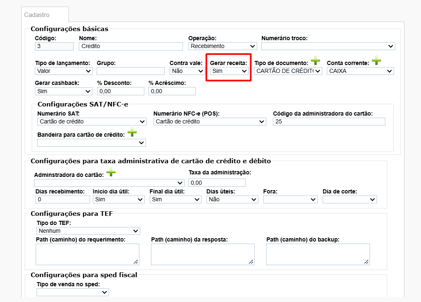Open the Contra vale dropdown
Screen dimensions: 421x302
[x=187, y=71]
